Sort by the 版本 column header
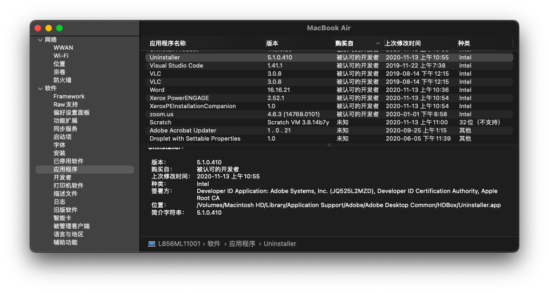 (272, 43)
